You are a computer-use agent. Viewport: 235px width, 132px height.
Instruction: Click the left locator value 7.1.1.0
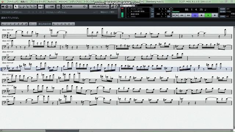tap(164, 9)
